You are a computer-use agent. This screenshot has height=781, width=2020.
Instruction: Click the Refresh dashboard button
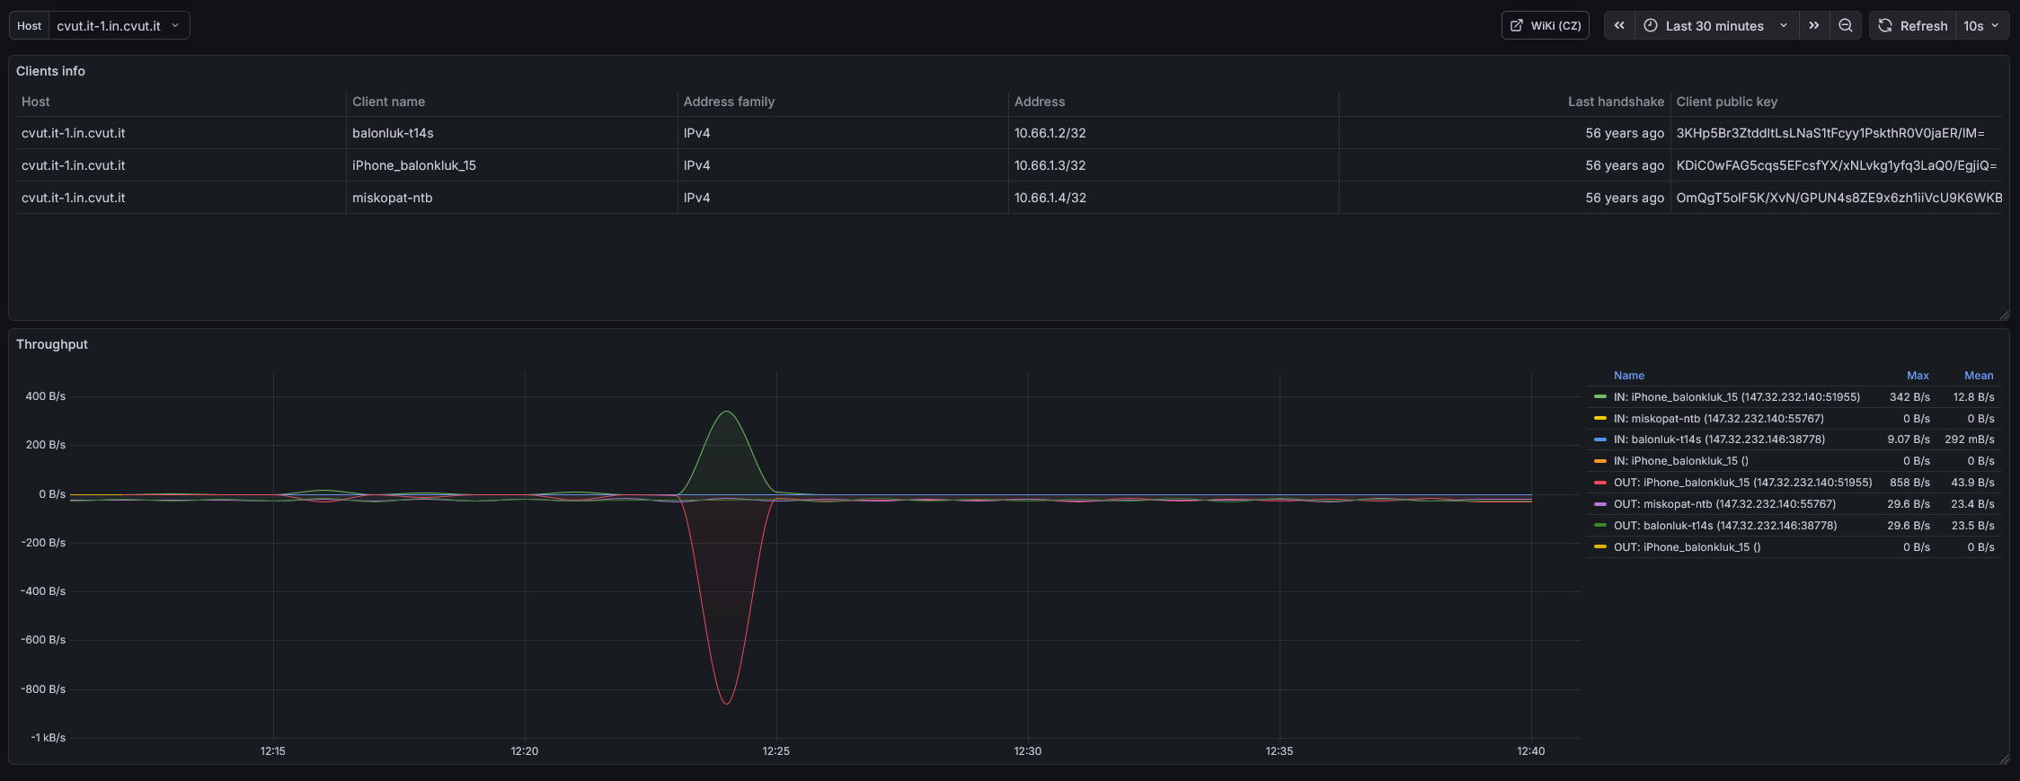click(x=1913, y=25)
